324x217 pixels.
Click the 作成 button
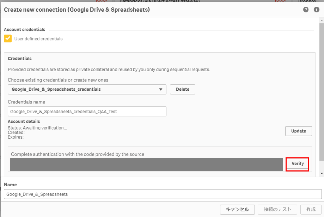[311, 209]
